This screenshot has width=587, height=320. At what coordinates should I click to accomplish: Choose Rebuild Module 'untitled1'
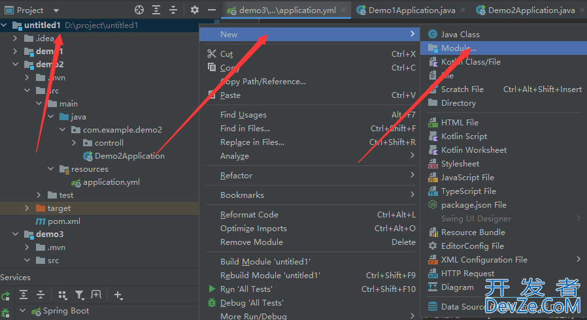pyautogui.click(x=310, y=276)
